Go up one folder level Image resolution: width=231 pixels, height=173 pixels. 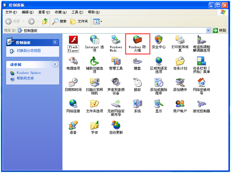tap(45, 22)
